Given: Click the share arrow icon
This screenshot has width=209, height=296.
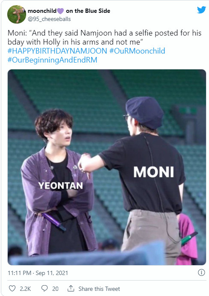Looking at the screenshot, I should click(71, 288).
